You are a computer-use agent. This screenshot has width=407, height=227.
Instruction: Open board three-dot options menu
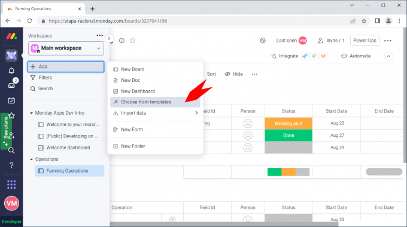coord(388,41)
